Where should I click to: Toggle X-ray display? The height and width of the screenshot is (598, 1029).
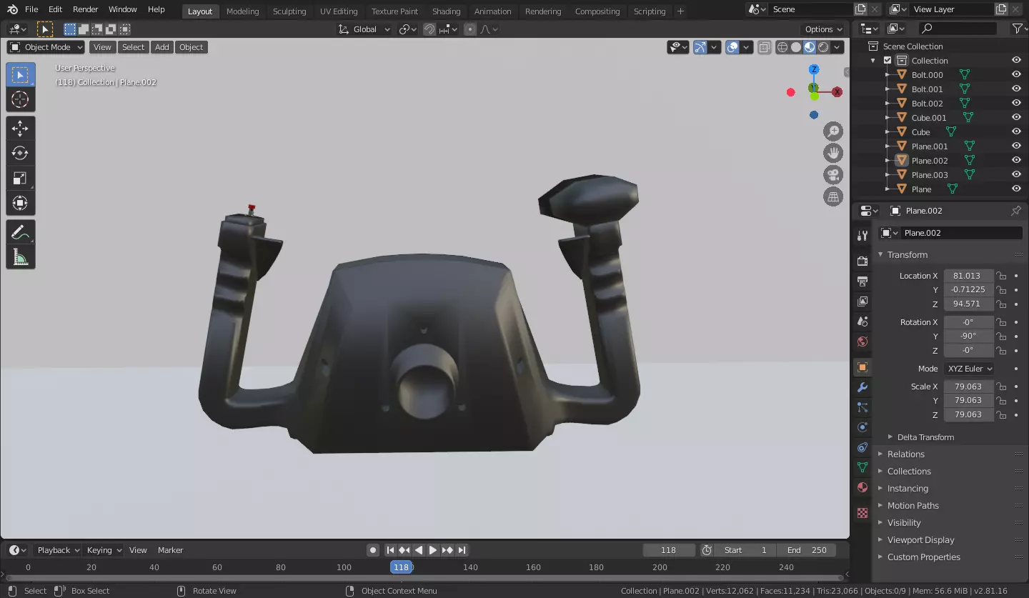(764, 47)
